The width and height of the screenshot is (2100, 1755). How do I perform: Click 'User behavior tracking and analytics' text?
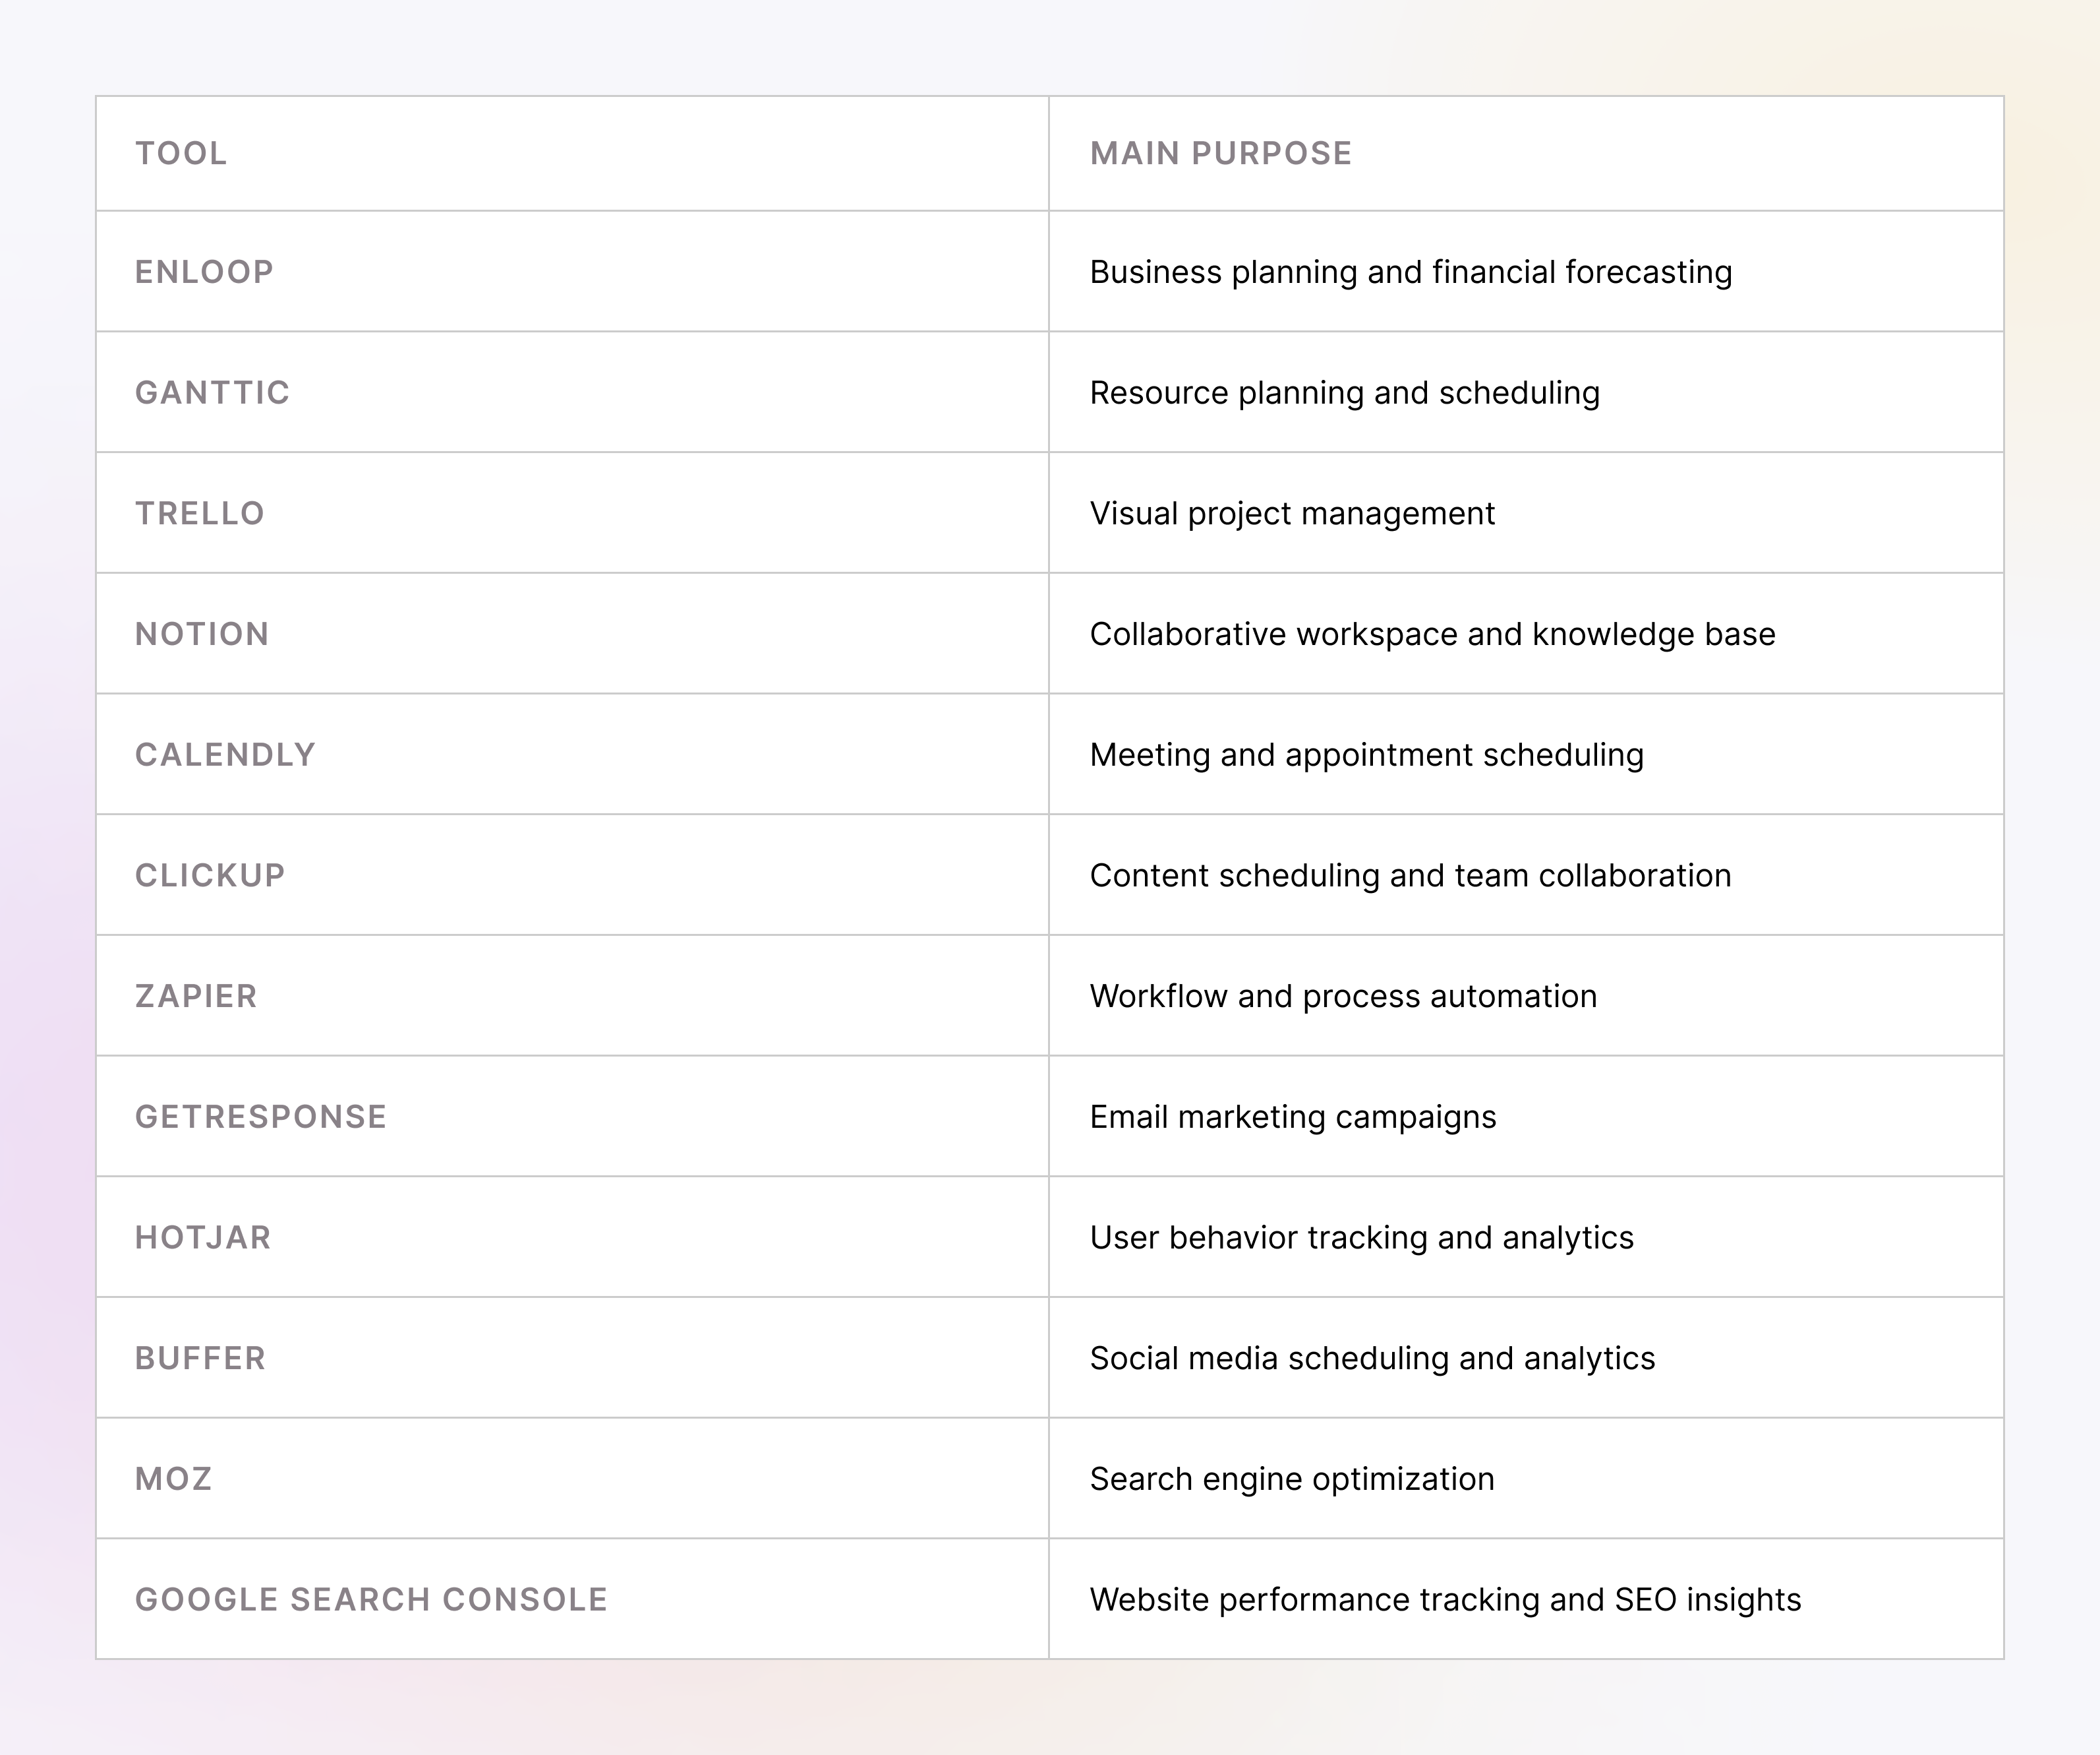[1361, 1238]
